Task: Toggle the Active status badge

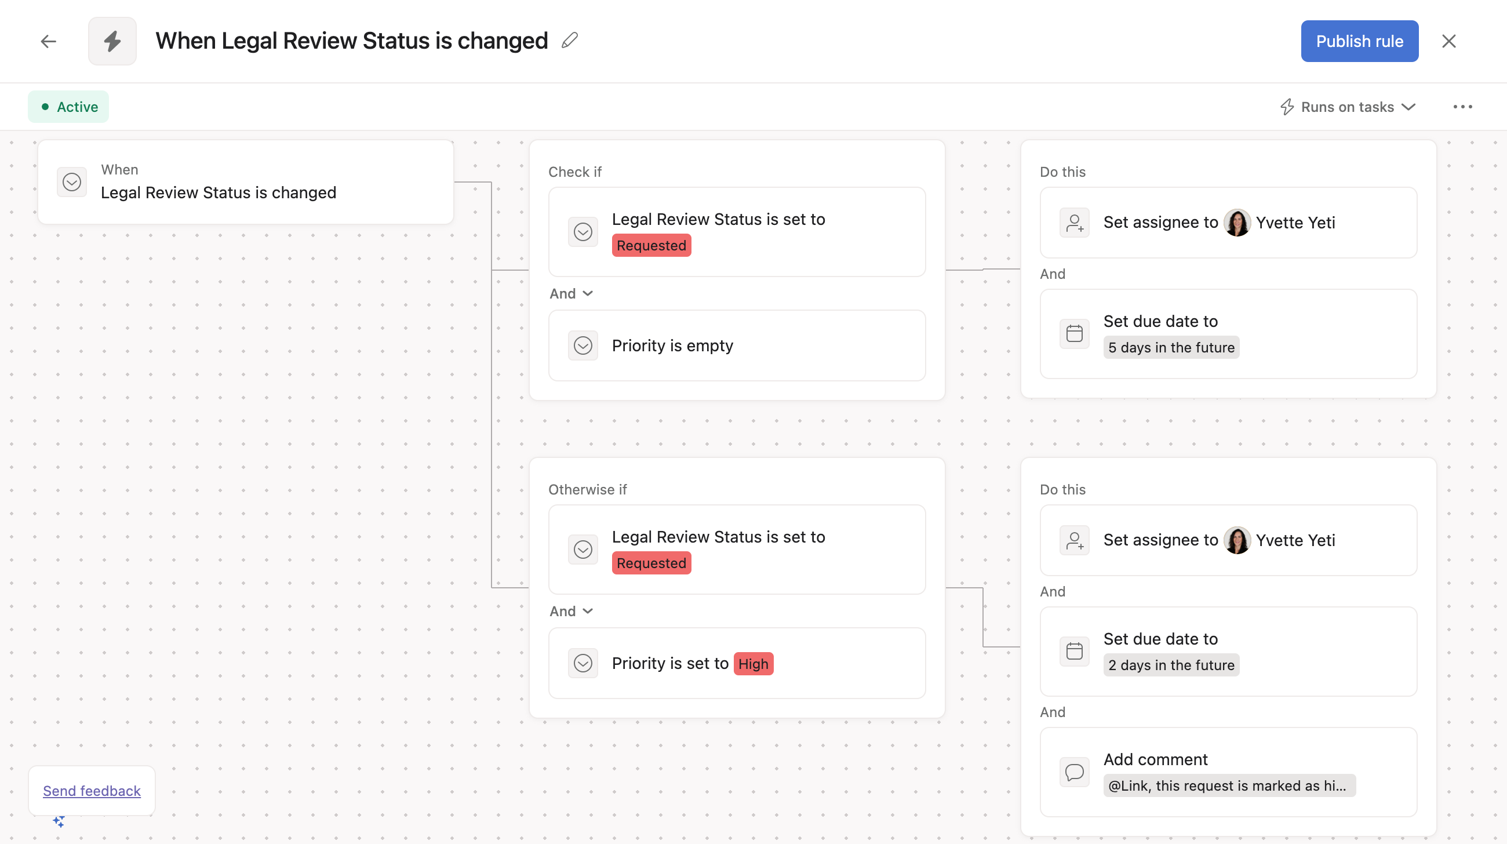Action: point(68,107)
